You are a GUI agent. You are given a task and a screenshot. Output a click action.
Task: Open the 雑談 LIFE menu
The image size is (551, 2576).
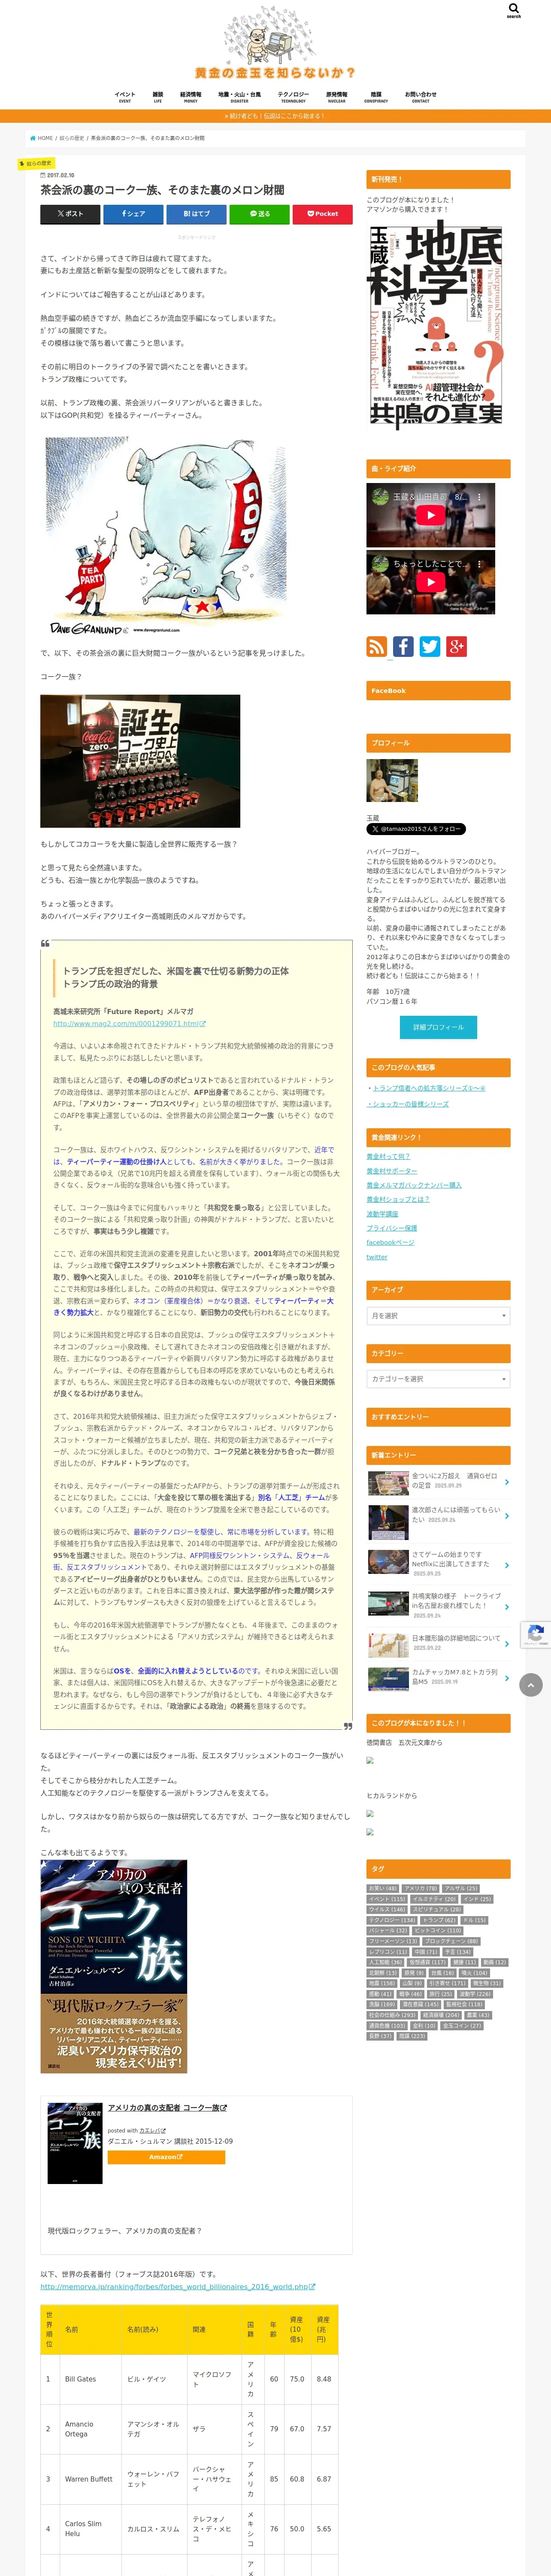(158, 97)
